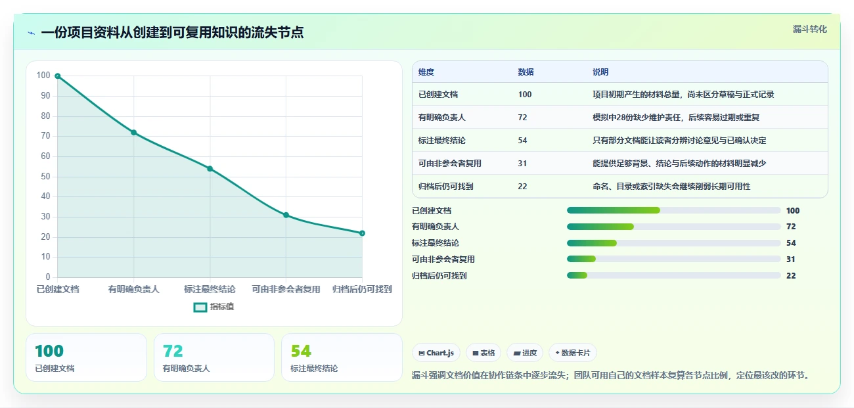Screen dimensions: 854x408
Task: Click the 已创建文档 progress bar
Action: point(673,210)
